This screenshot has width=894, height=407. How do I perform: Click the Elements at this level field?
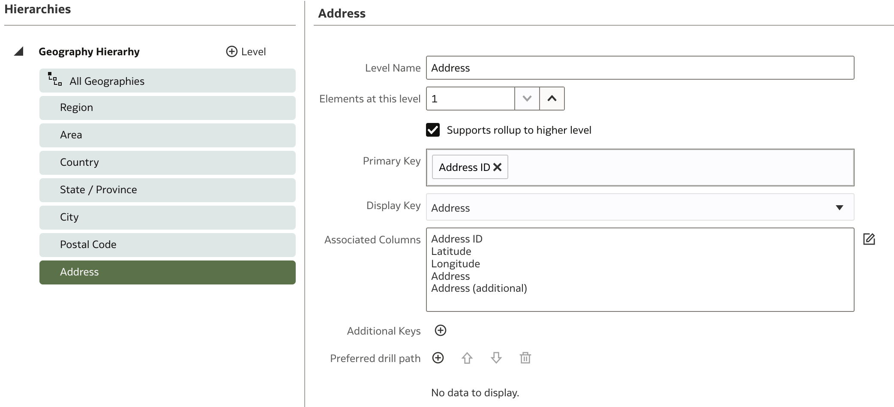[x=470, y=99]
